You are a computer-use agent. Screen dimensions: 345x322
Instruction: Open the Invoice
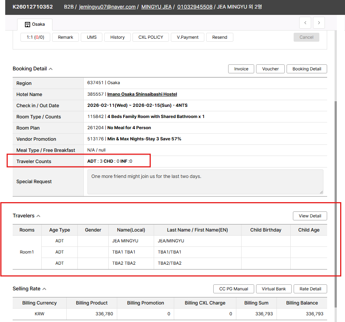tap(241, 69)
